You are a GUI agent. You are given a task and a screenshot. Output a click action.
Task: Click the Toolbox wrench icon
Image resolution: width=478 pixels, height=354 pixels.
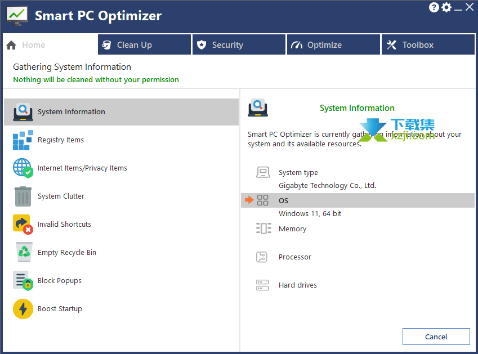(x=391, y=45)
